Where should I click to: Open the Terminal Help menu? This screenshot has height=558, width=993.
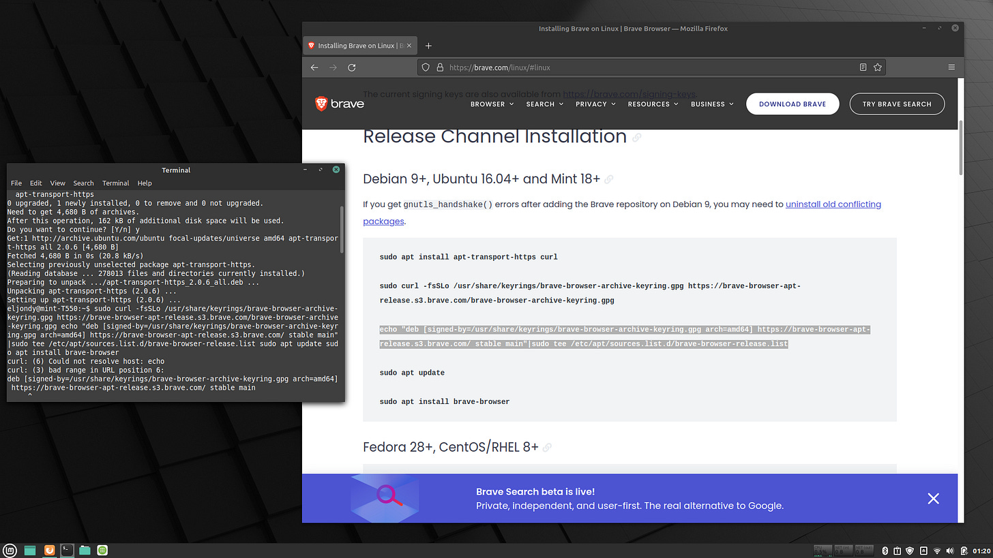145,183
